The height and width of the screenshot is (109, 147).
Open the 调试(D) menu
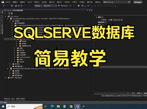[x=52, y=2]
